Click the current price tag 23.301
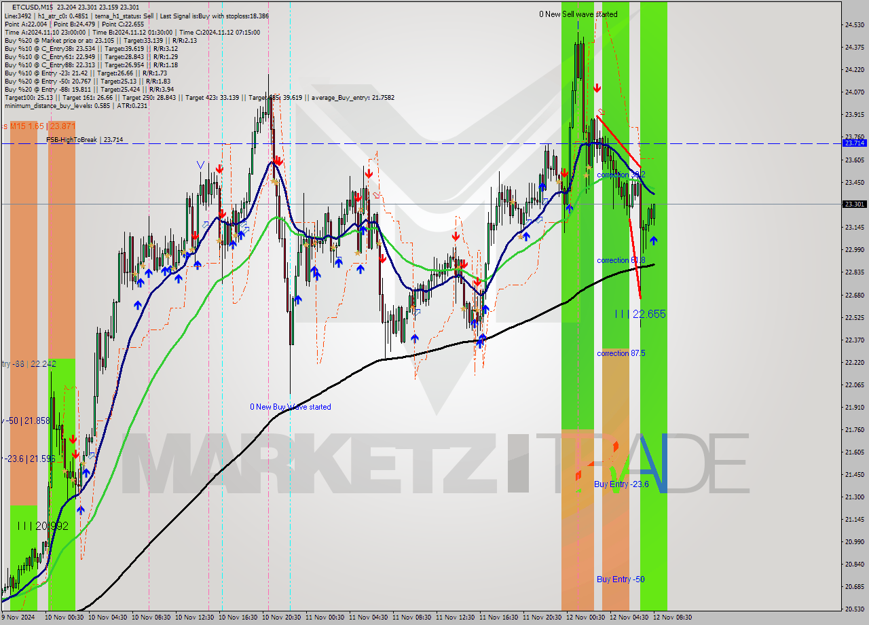 [854, 204]
